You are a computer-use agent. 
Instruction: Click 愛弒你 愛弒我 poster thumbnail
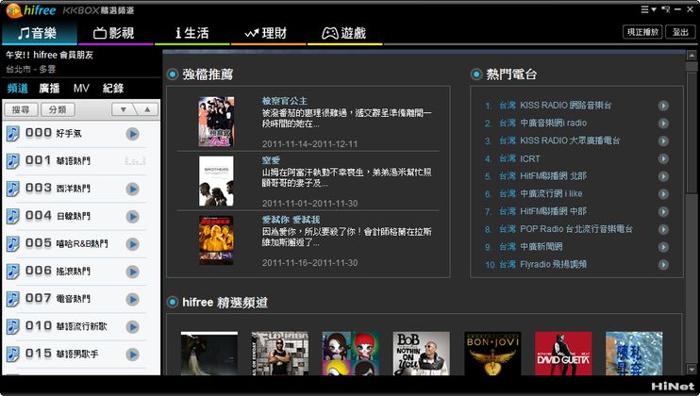tap(216, 240)
